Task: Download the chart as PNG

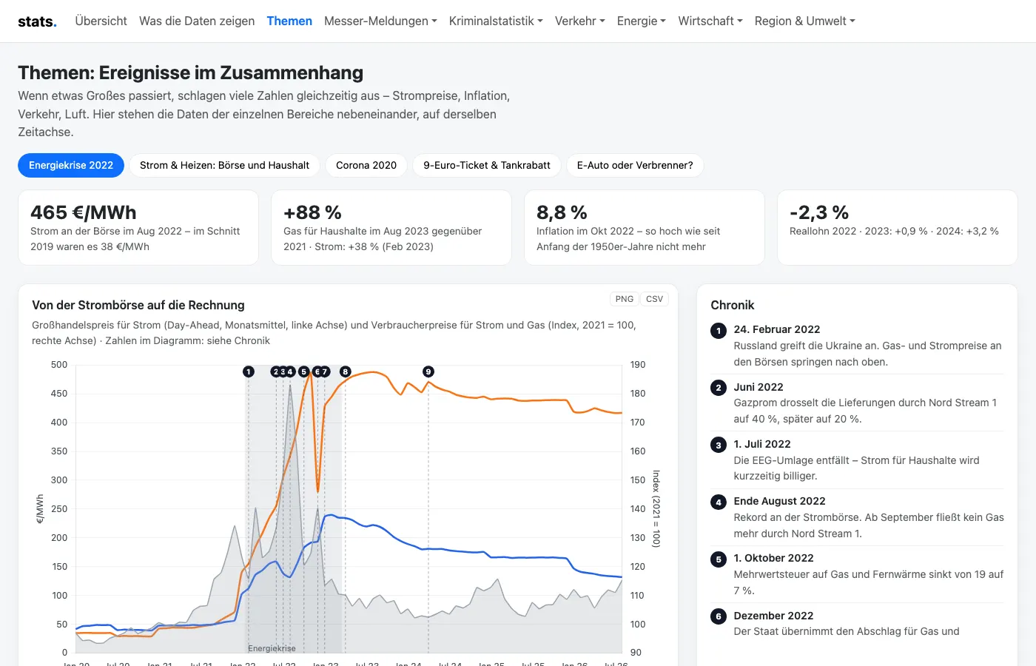Action: pyautogui.click(x=625, y=299)
